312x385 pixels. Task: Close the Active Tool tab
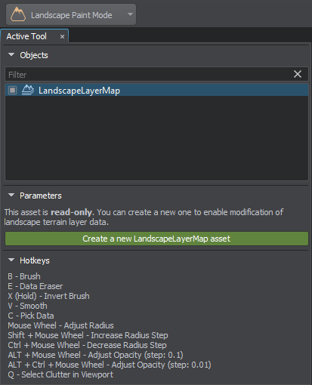pos(62,37)
